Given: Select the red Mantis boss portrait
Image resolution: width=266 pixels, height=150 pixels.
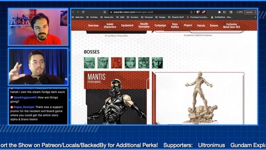Looking at the screenshot, I should 116,63.
